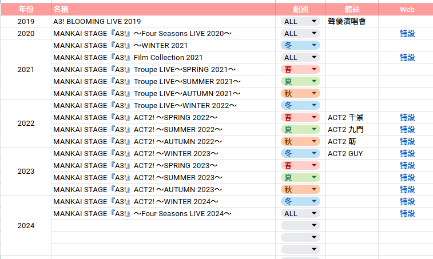This screenshot has width=433, height=259.
Task: Open the 秋 dropdown for ACT2! AUTUMN 2023
Action: coord(300,189)
